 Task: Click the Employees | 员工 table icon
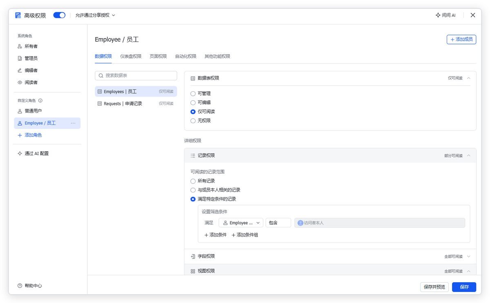point(100,92)
